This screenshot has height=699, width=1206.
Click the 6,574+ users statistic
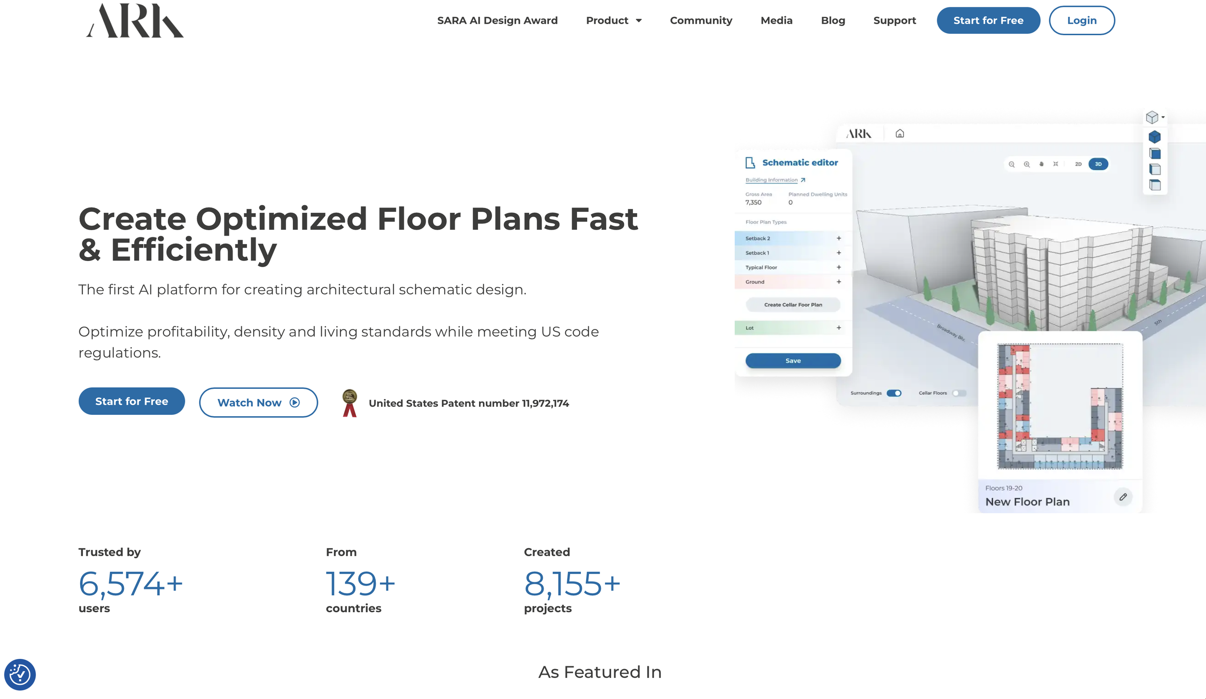click(x=131, y=583)
